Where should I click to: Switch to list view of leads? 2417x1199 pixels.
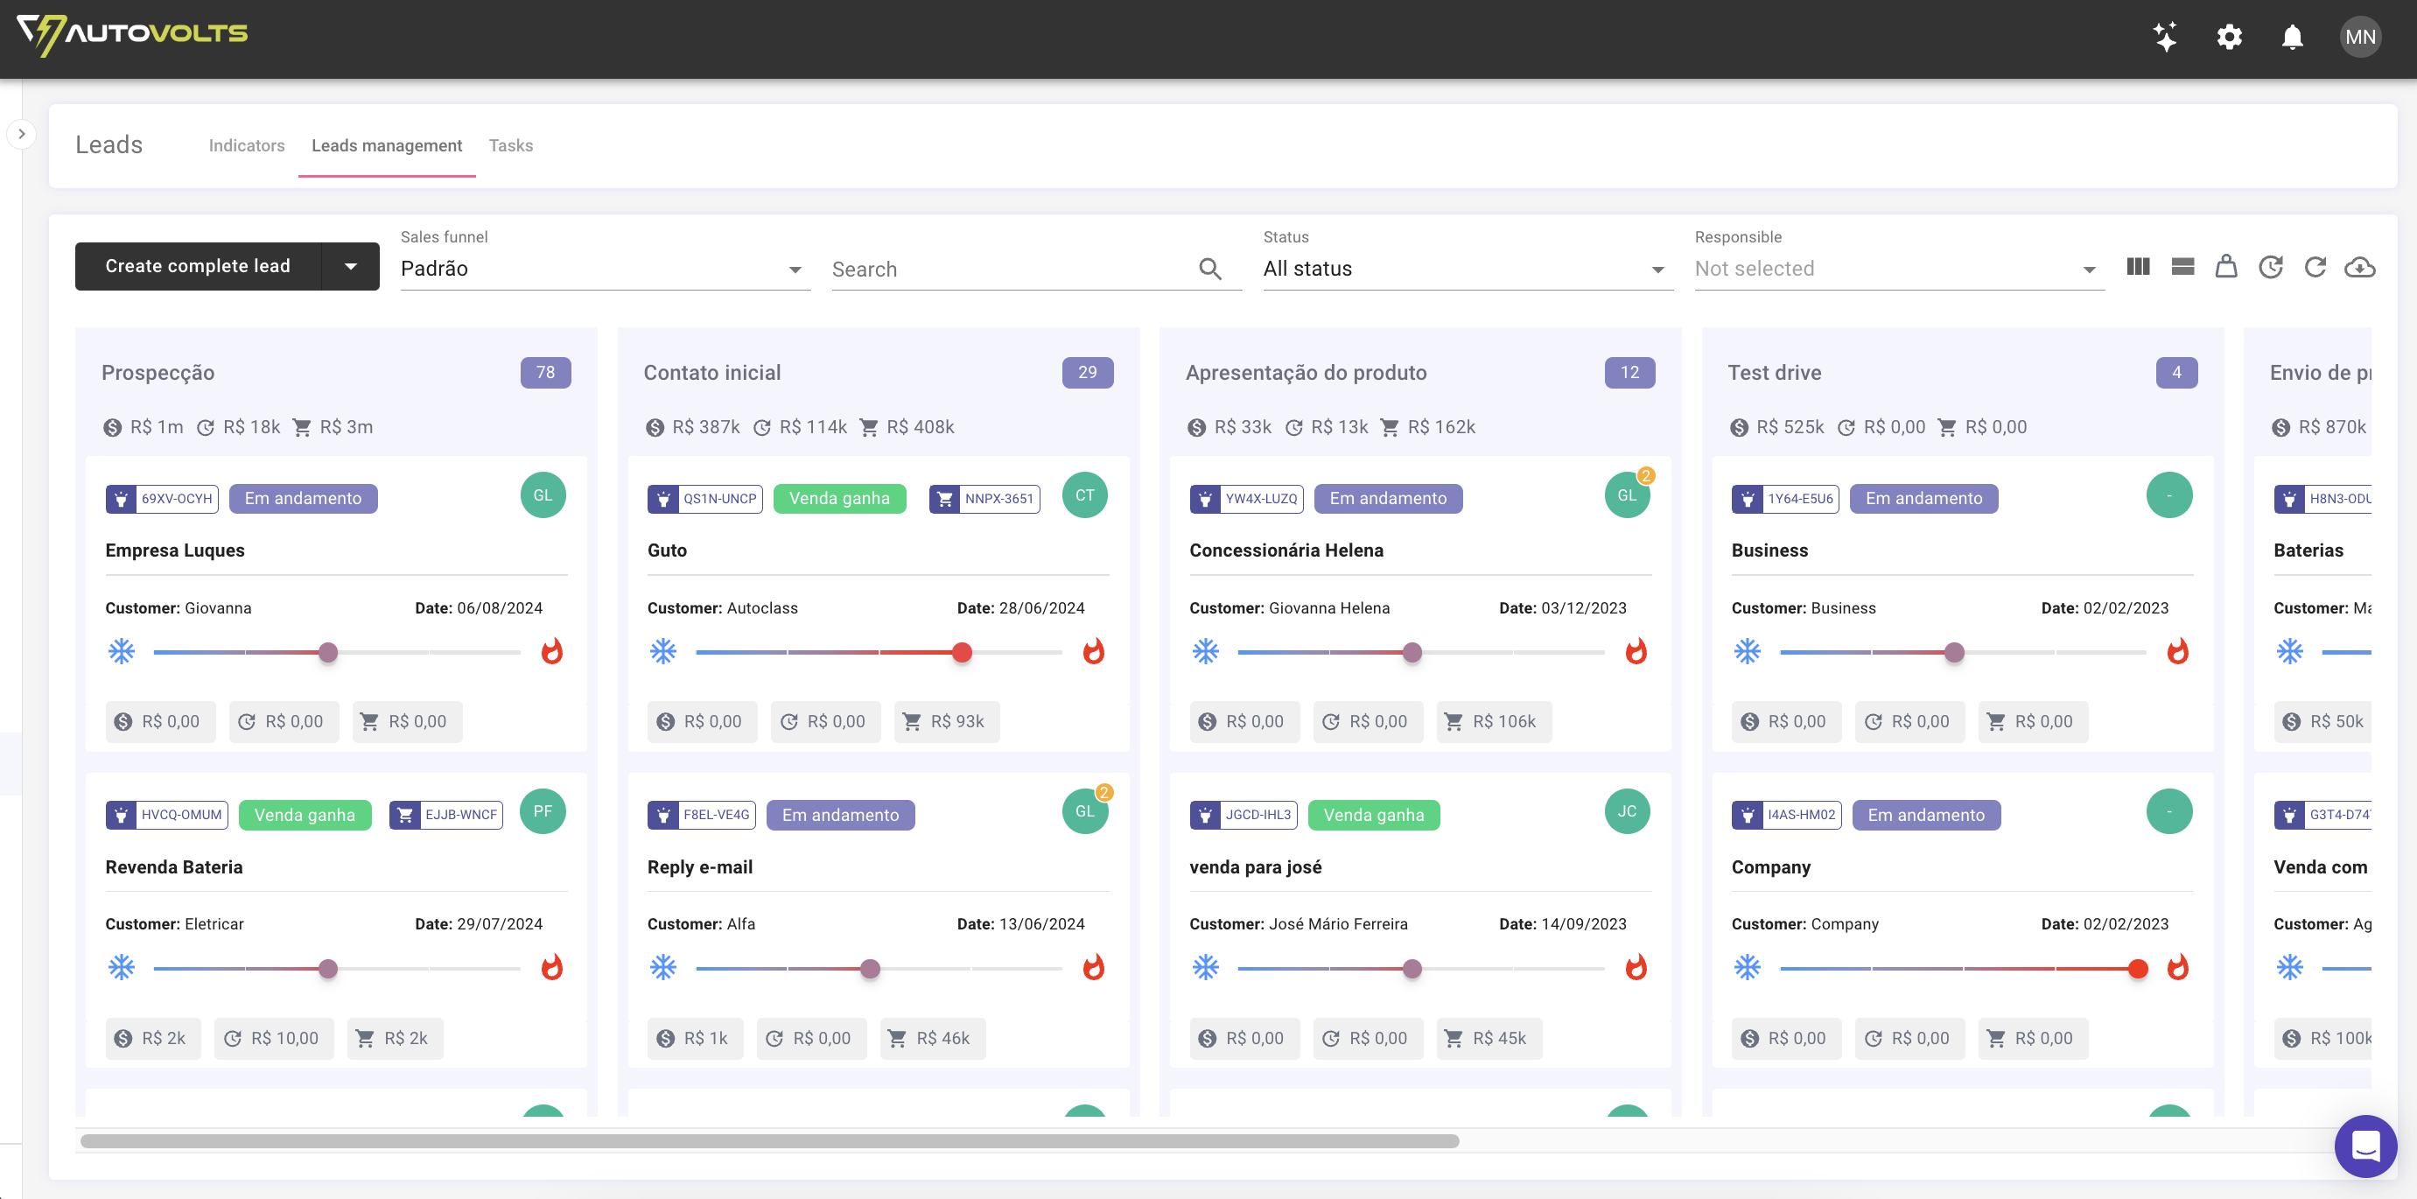coord(2182,266)
